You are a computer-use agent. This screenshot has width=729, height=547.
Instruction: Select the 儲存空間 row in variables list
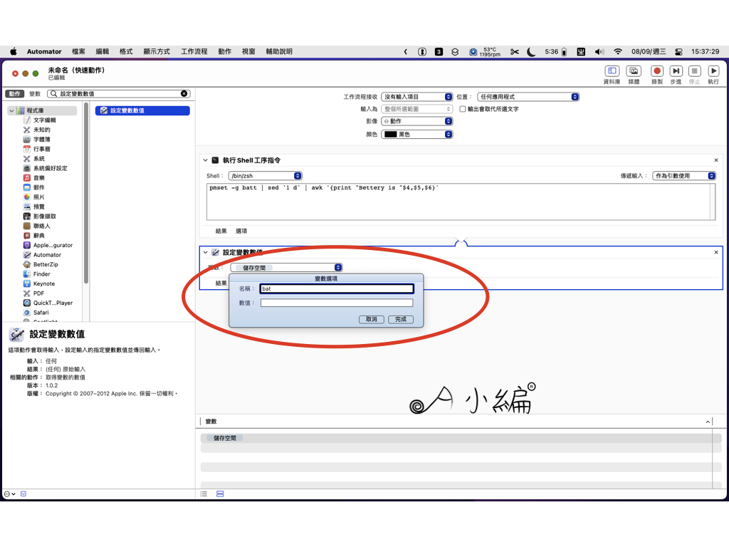click(x=461, y=438)
